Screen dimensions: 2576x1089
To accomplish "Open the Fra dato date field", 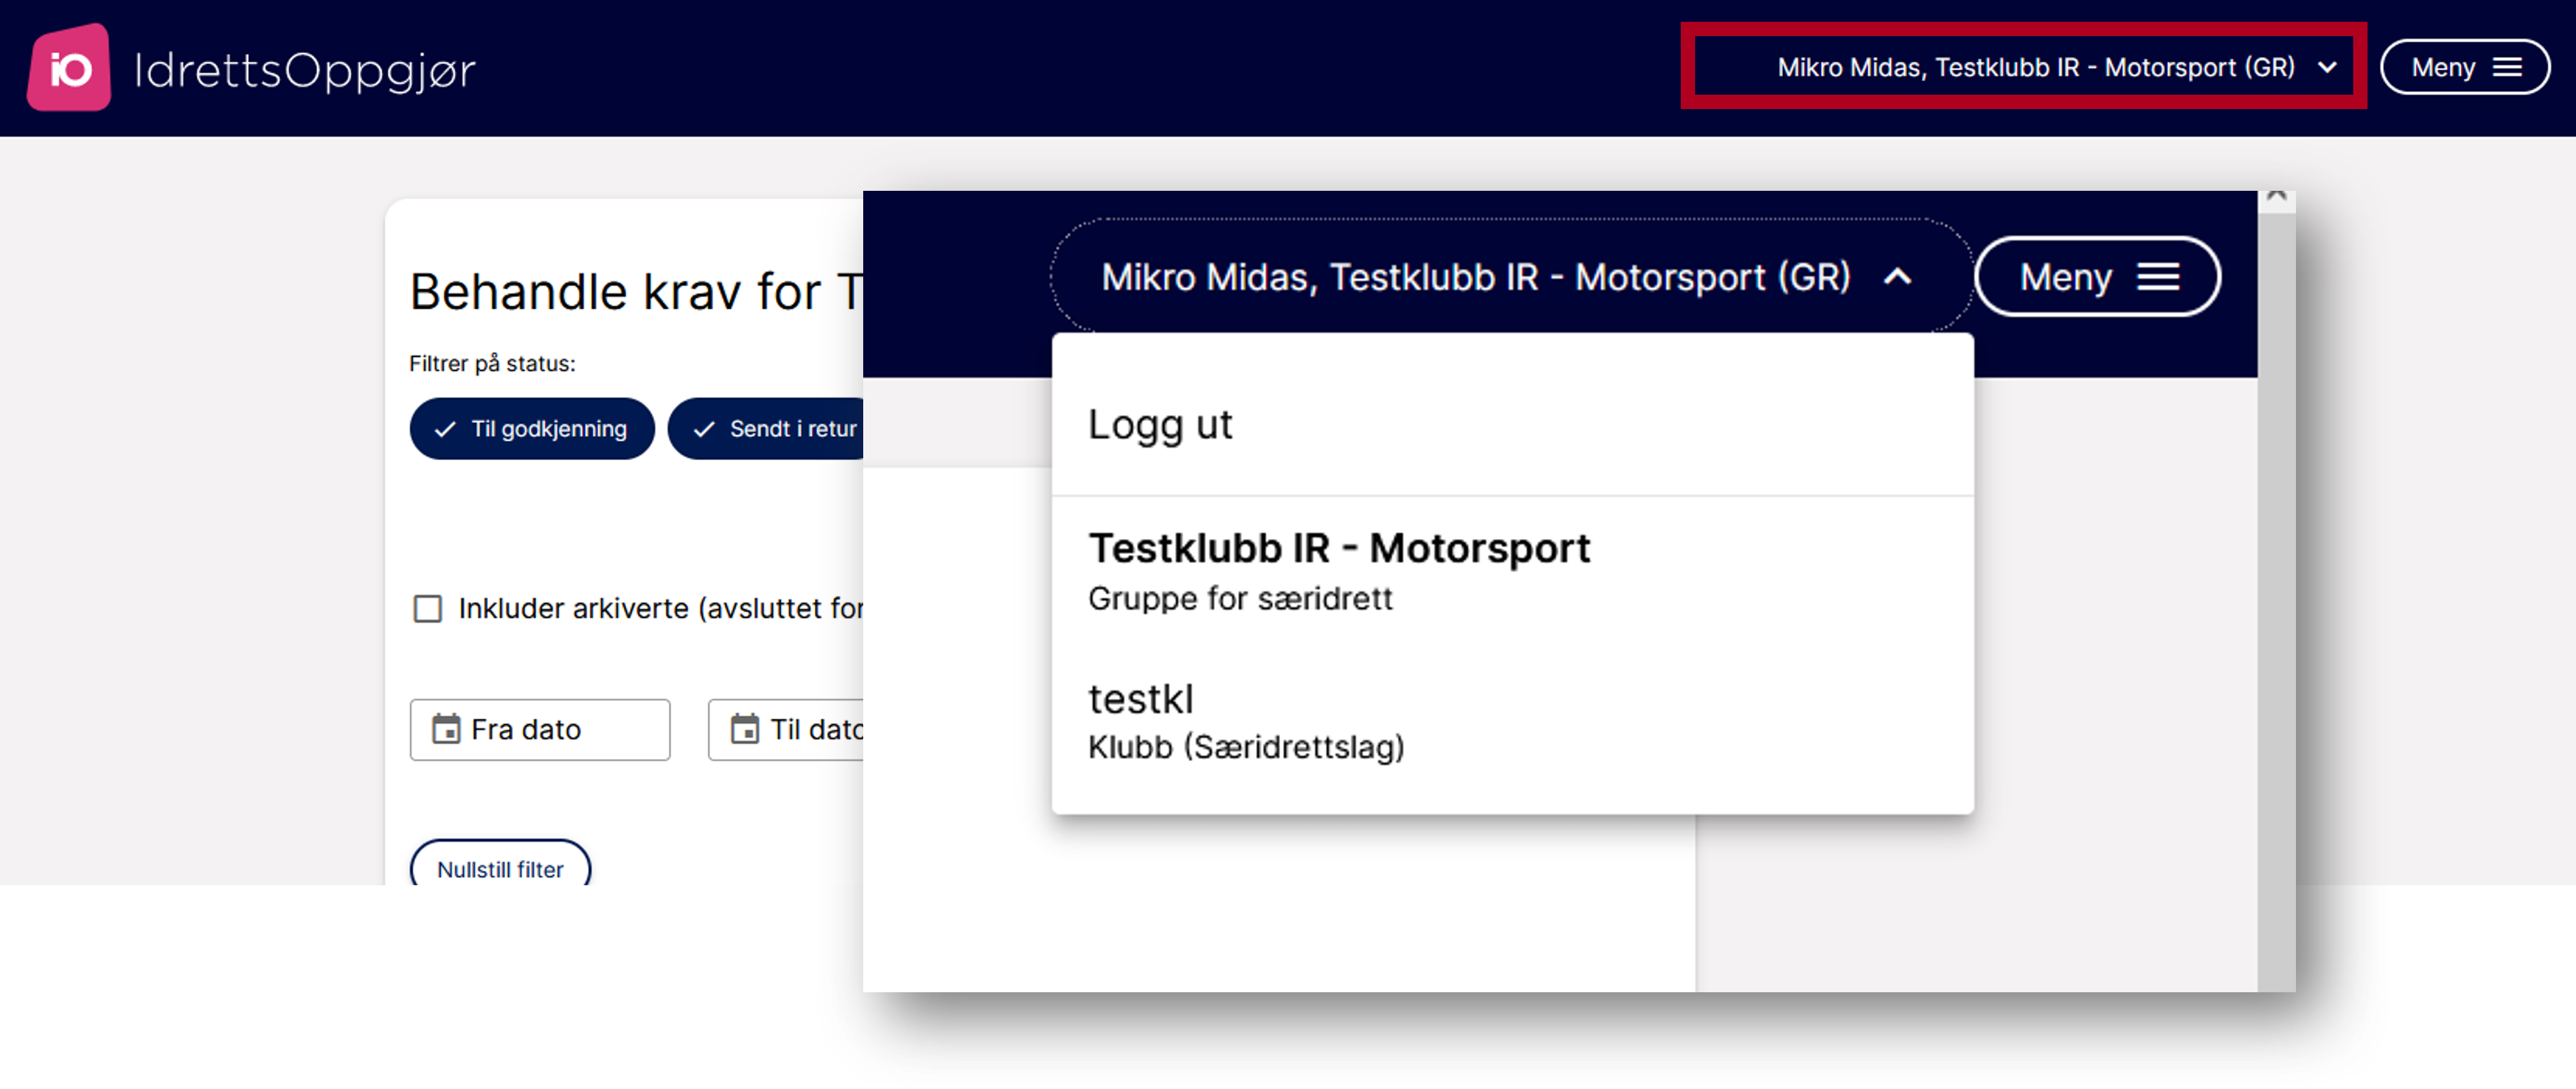I will coord(540,730).
